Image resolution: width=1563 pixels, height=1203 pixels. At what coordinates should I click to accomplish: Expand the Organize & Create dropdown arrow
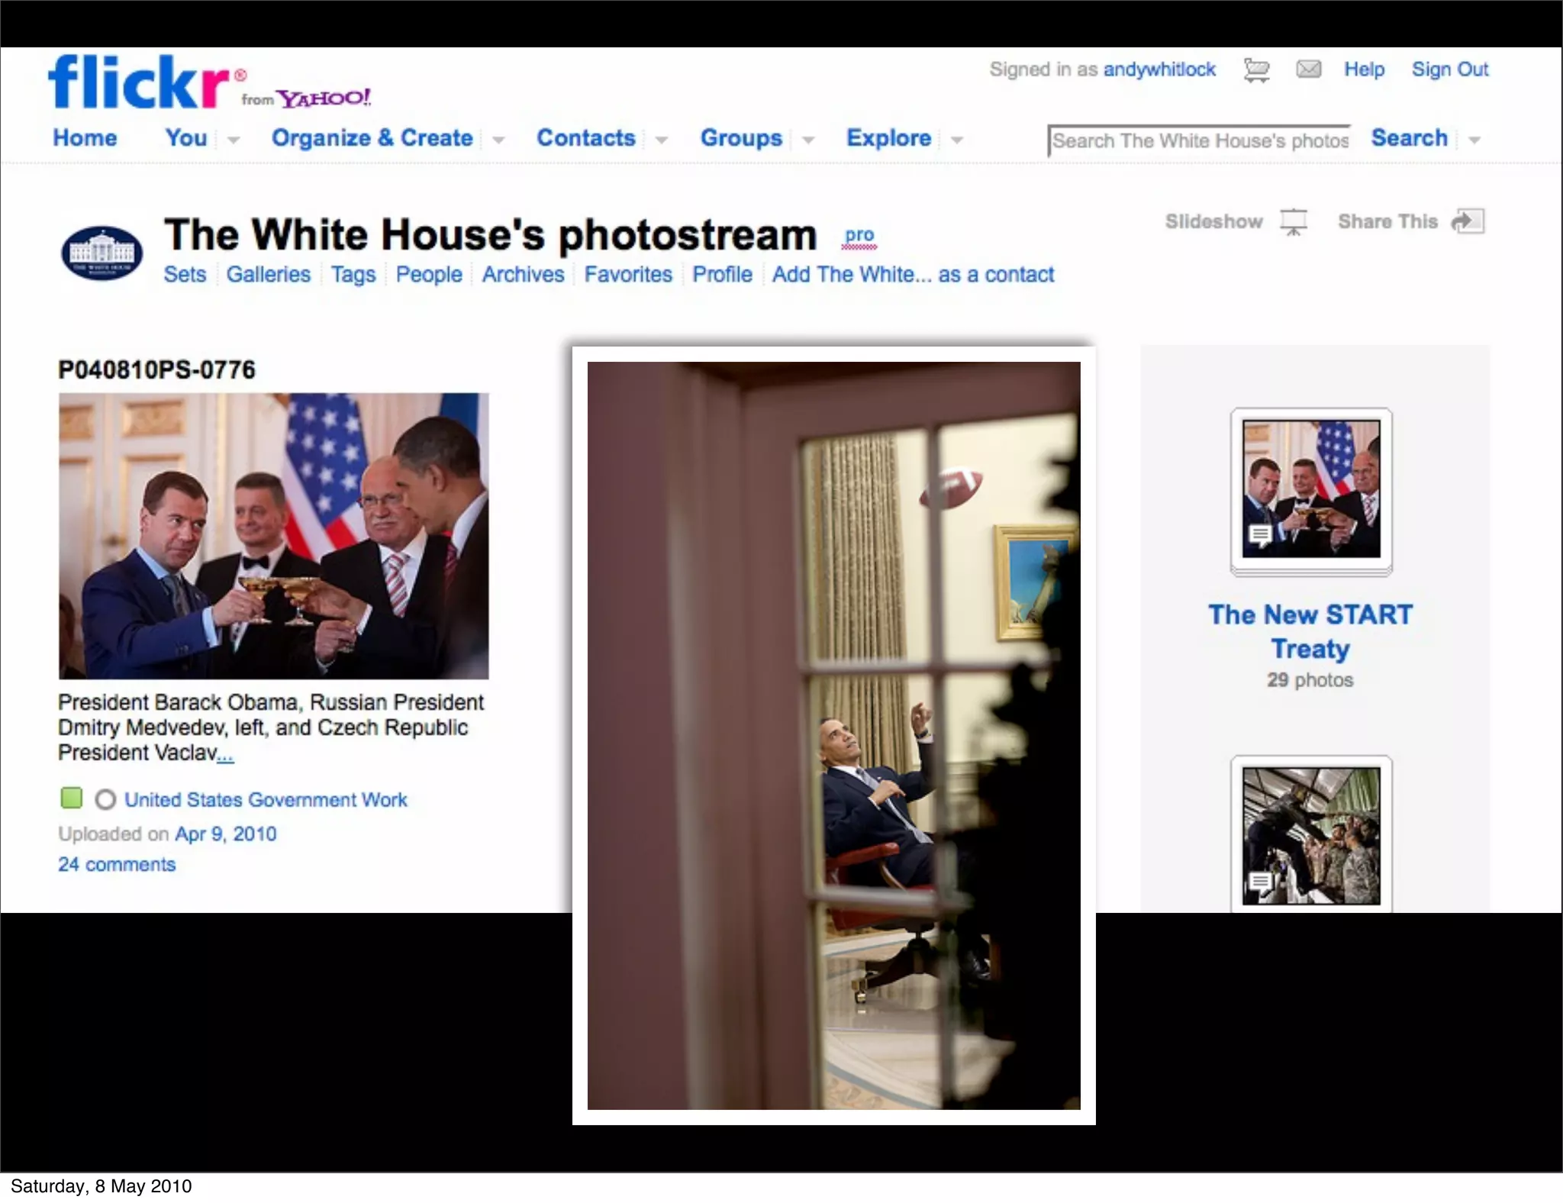[x=498, y=140]
